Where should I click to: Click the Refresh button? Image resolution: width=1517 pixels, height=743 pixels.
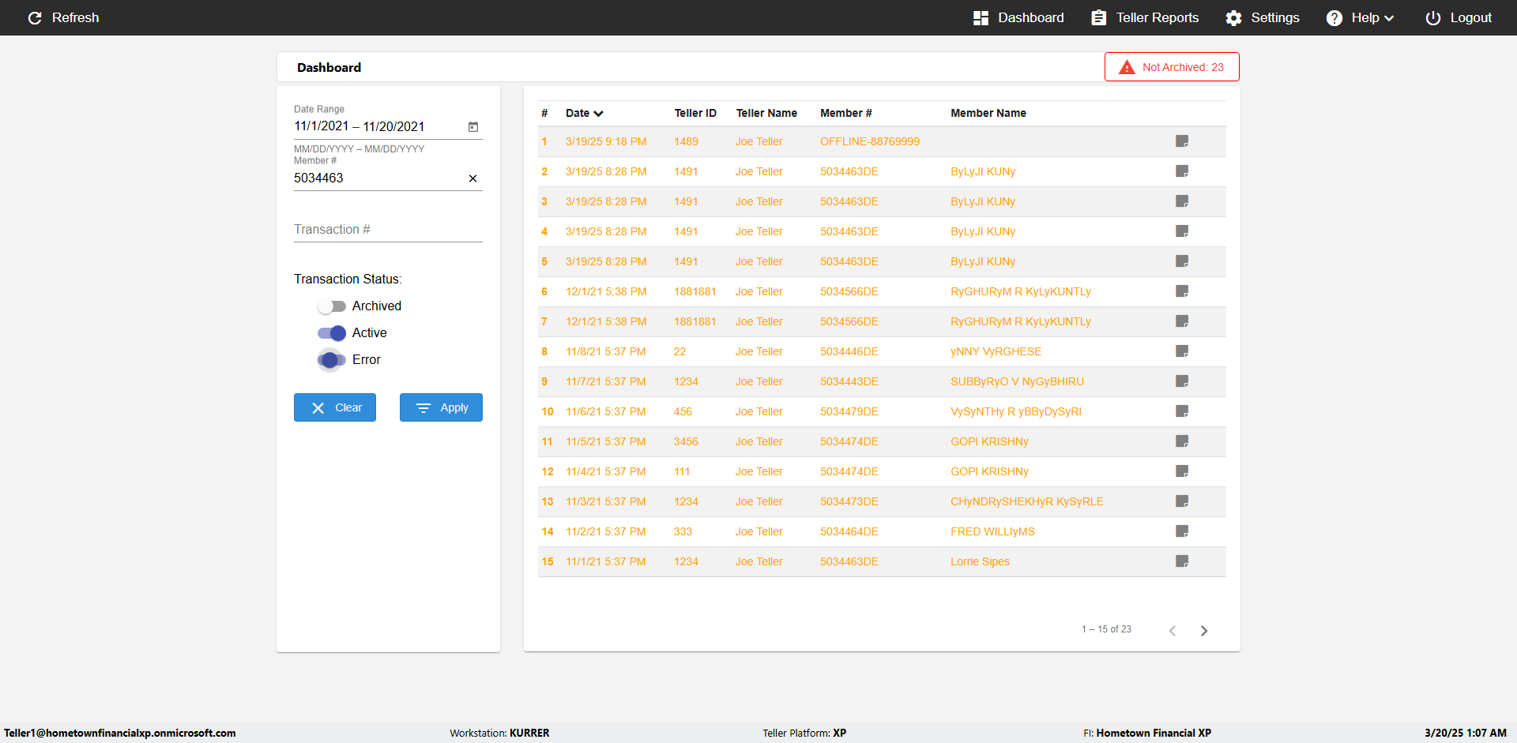63,17
